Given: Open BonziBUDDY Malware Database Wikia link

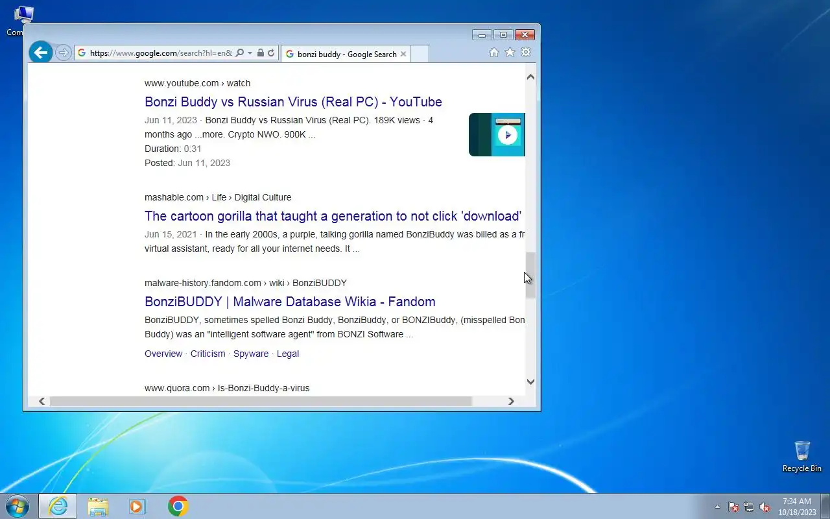Looking at the screenshot, I should point(290,302).
